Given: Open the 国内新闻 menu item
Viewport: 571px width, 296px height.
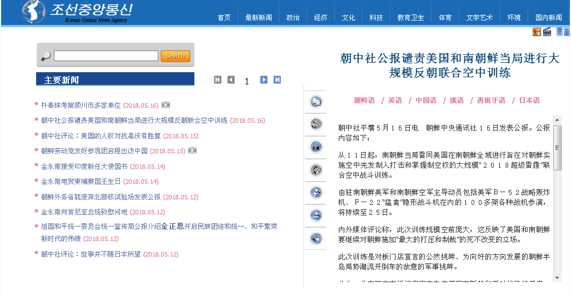Looking at the screenshot, I should pyautogui.click(x=548, y=17).
